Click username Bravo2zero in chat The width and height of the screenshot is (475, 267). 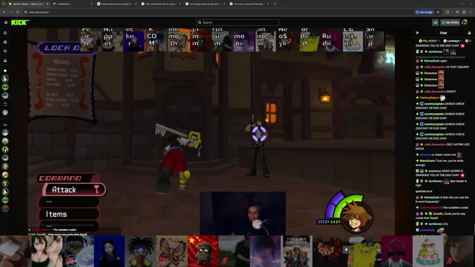point(427,161)
